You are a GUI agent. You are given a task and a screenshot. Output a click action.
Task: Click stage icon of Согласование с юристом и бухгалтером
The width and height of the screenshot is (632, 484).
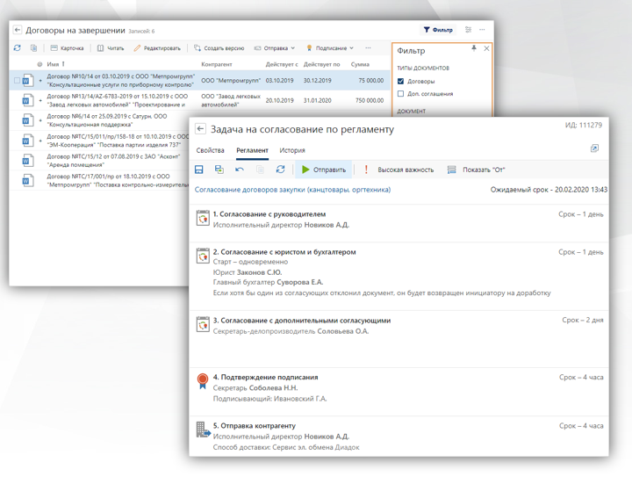[203, 256]
